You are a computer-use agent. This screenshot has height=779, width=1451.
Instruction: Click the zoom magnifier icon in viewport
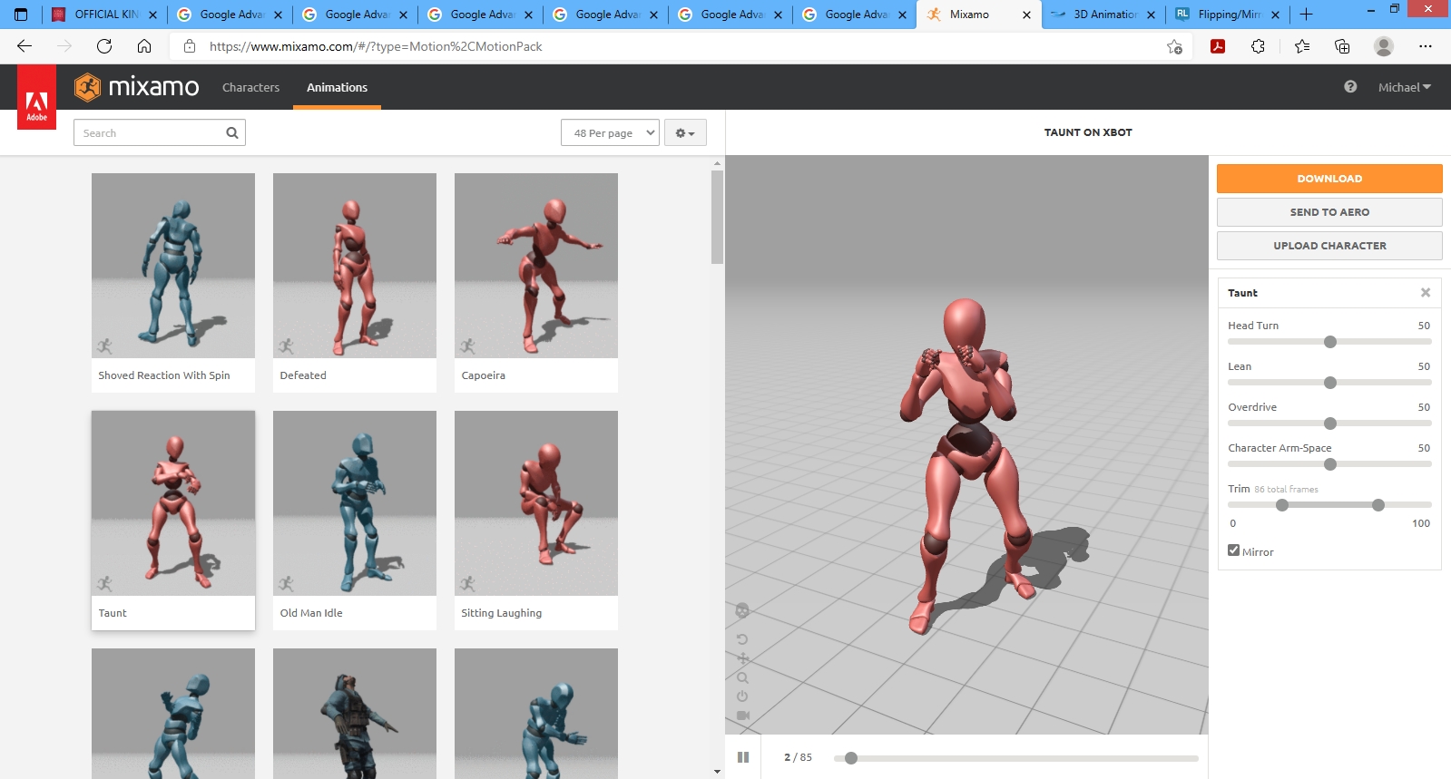pyautogui.click(x=742, y=677)
